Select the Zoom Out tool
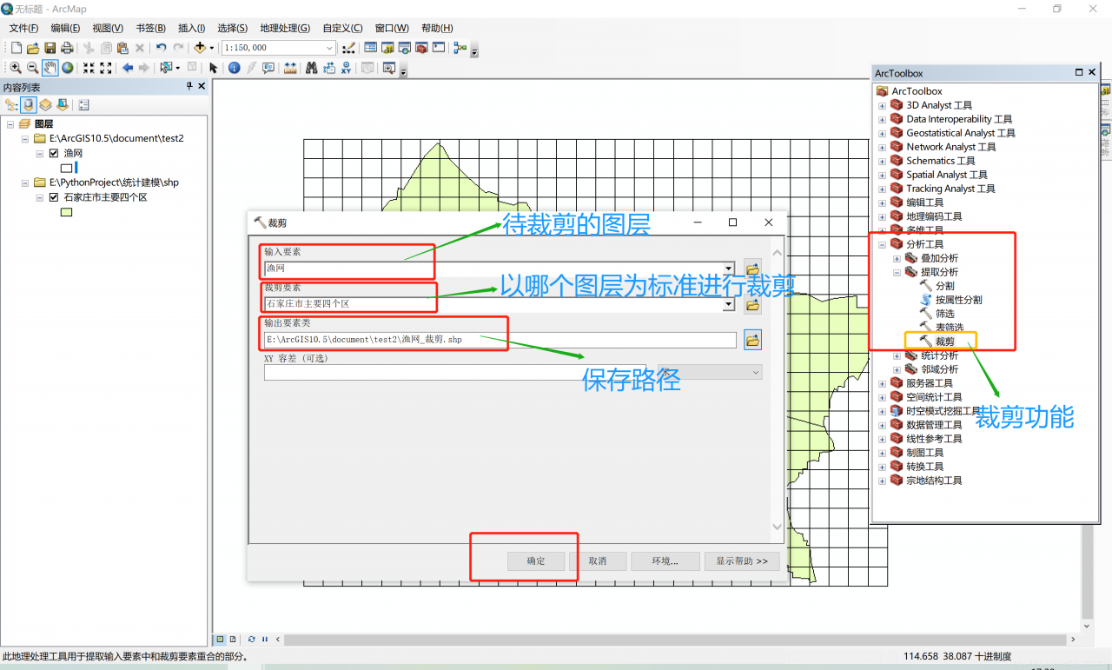Image resolution: width=1112 pixels, height=670 pixels. point(33,68)
